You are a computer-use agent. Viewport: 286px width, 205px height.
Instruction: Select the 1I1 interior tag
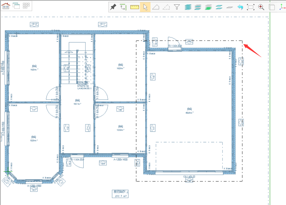(x=34, y=109)
